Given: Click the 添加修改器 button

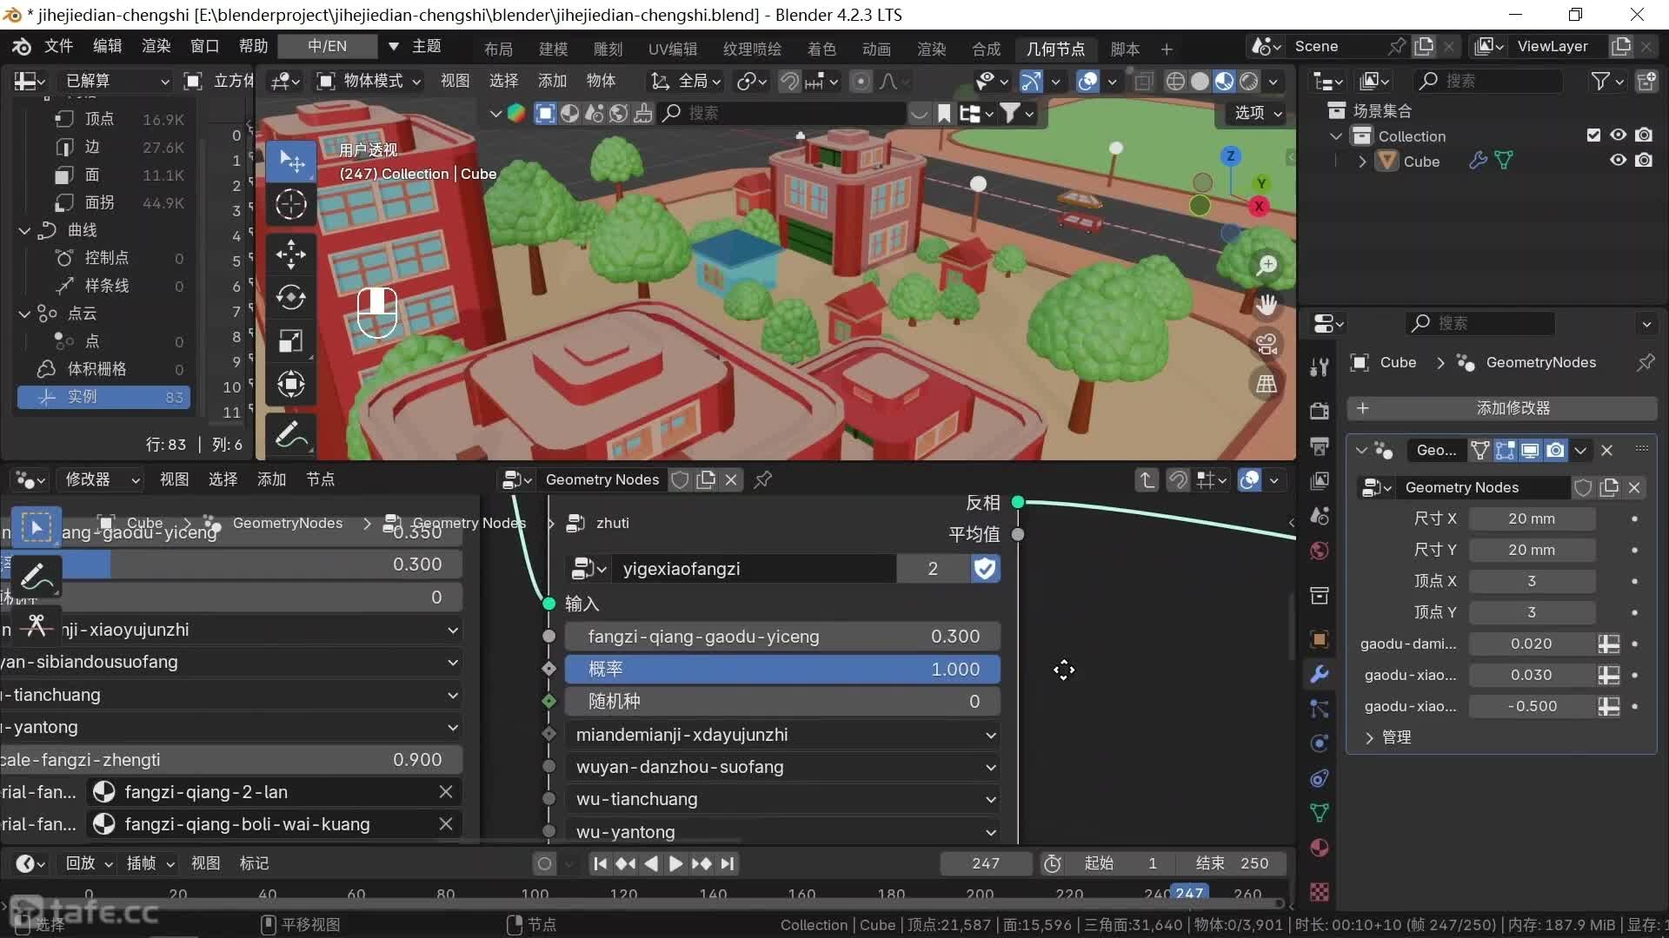Looking at the screenshot, I should pos(1501,408).
